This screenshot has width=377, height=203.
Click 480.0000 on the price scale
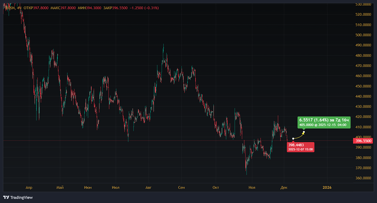coord(363,55)
